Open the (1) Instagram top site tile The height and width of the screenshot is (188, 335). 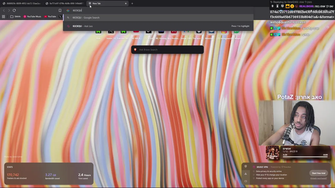point(224,34)
